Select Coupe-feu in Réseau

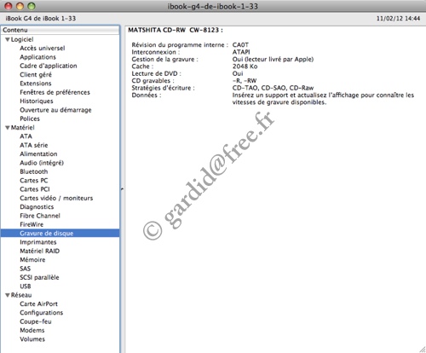click(36, 321)
